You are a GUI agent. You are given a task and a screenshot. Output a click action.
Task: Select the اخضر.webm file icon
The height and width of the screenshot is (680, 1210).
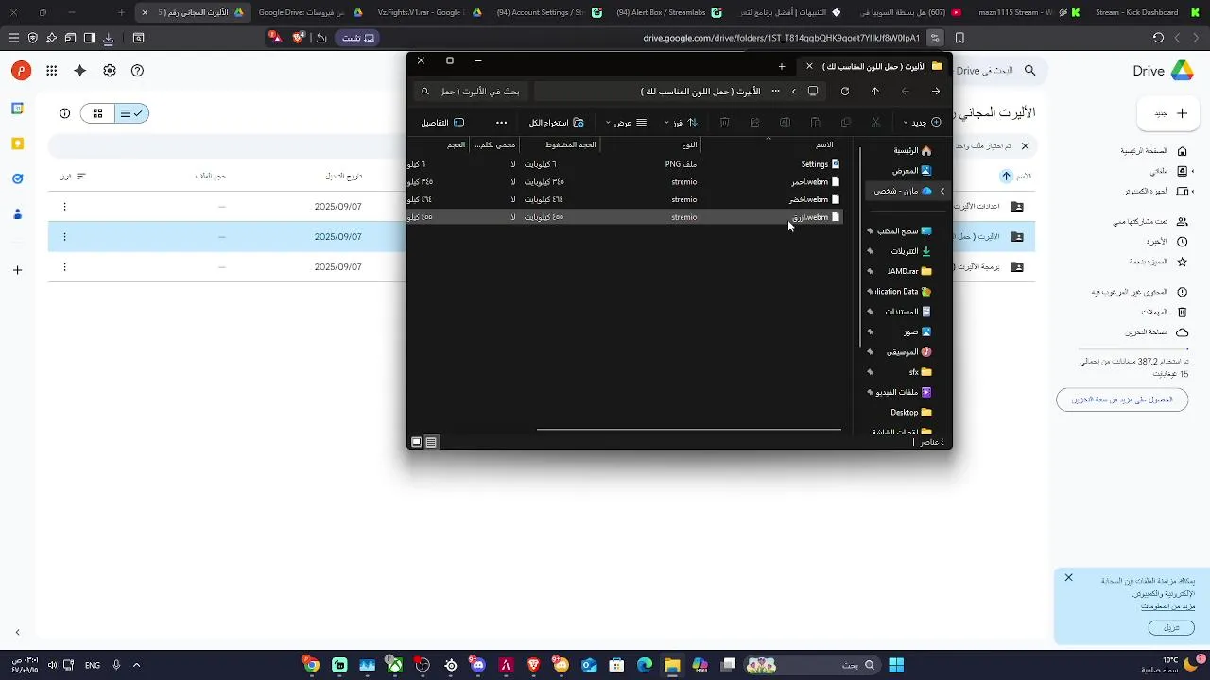click(836, 200)
